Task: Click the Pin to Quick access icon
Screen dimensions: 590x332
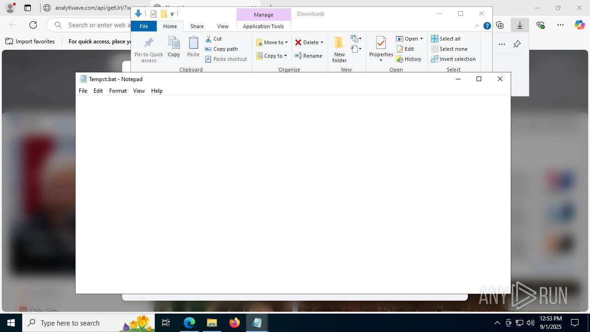Action: [149, 43]
